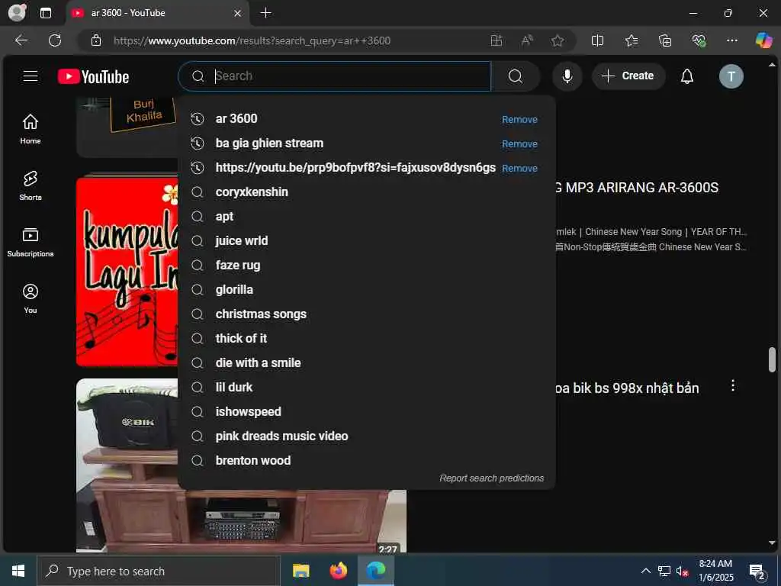The width and height of the screenshot is (781, 586).
Task: Click the browser address bar URL
Action: tap(252, 41)
